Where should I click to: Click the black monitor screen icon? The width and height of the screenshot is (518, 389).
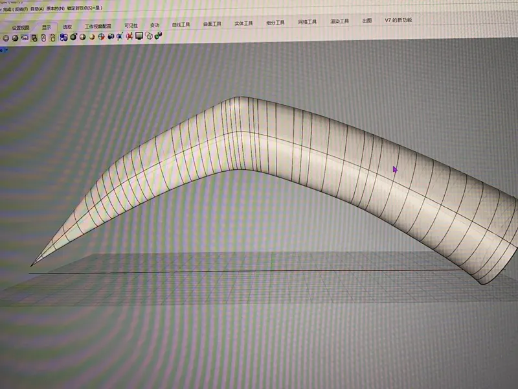(x=139, y=36)
